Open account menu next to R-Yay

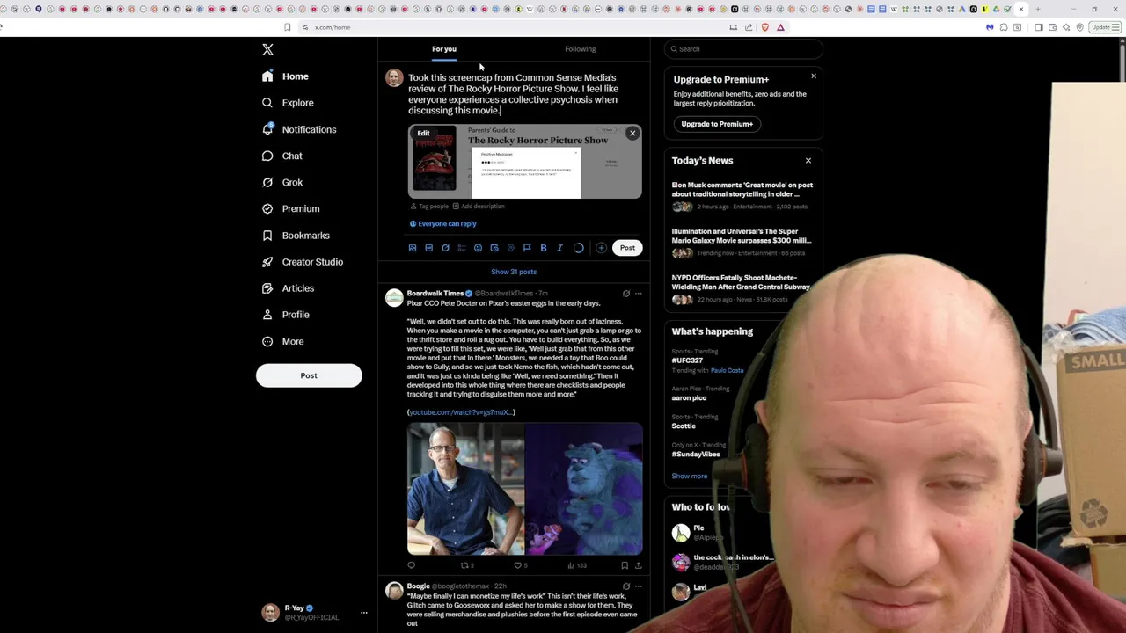coord(363,613)
